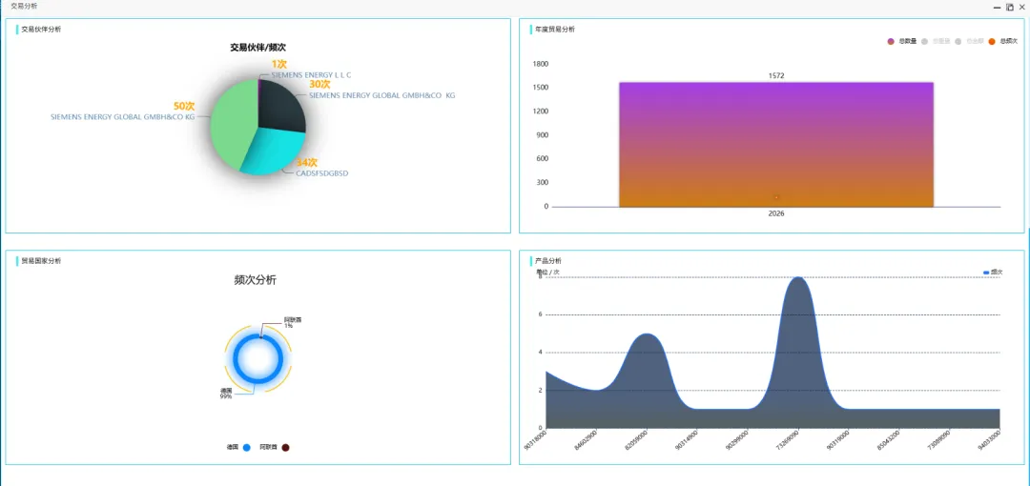Click the area chart peak at 73269090
Viewport: 1030px width, 486px height.
[797, 278]
